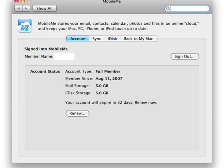Click the red close window button
Image resolution: width=224 pixels, height=168 pixels.
coord(17,1)
